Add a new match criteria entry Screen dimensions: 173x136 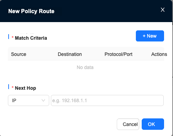click(x=150, y=36)
